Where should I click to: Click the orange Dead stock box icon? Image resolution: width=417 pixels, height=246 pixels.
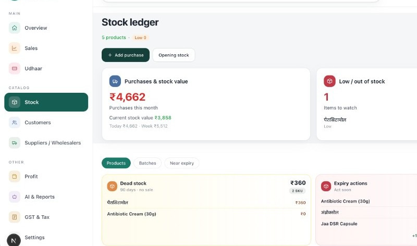pyautogui.click(x=112, y=186)
